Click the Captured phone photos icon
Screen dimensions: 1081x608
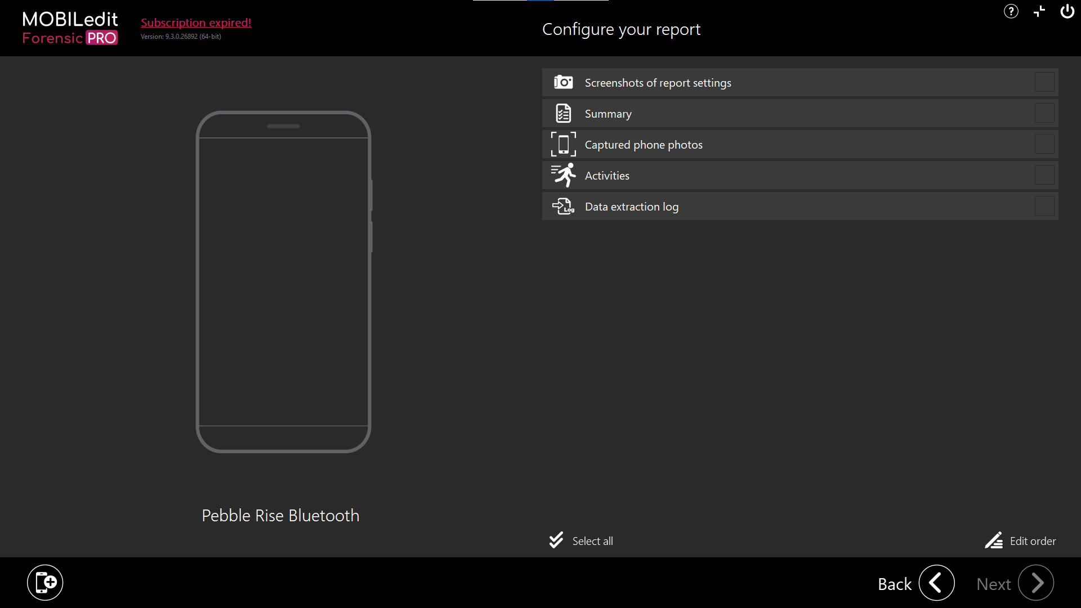click(563, 145)
